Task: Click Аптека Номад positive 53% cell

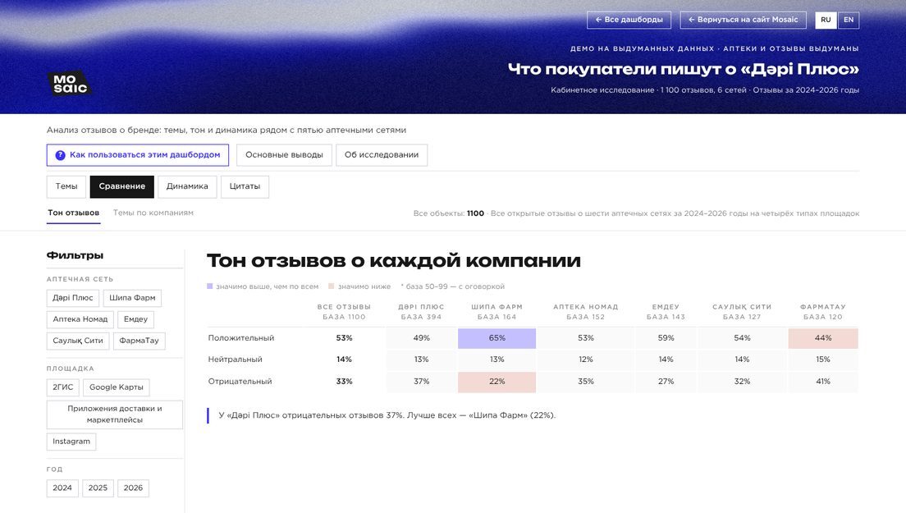Action: tap(585, 338)
